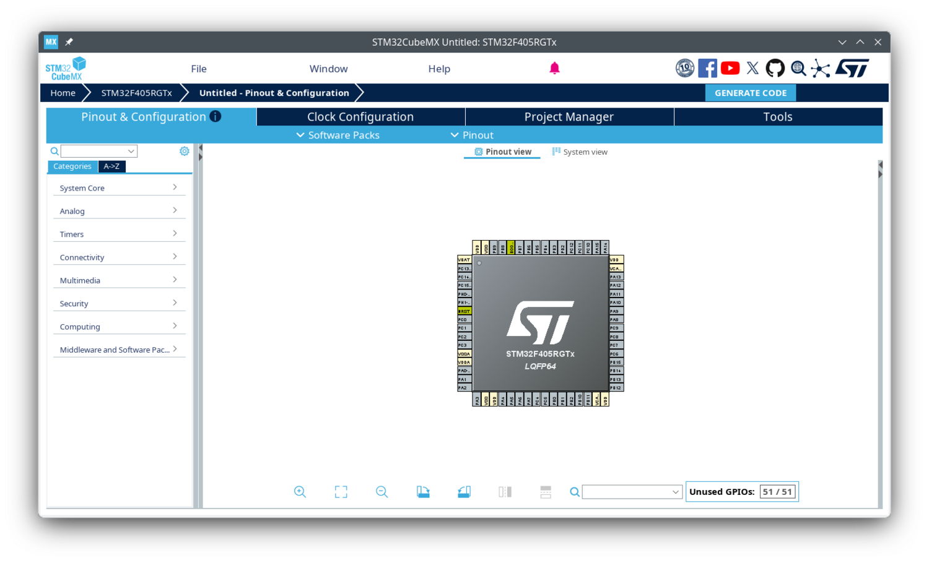929x563 pixels.
Task: Switch to System view
Action: [x=580, y=152]
